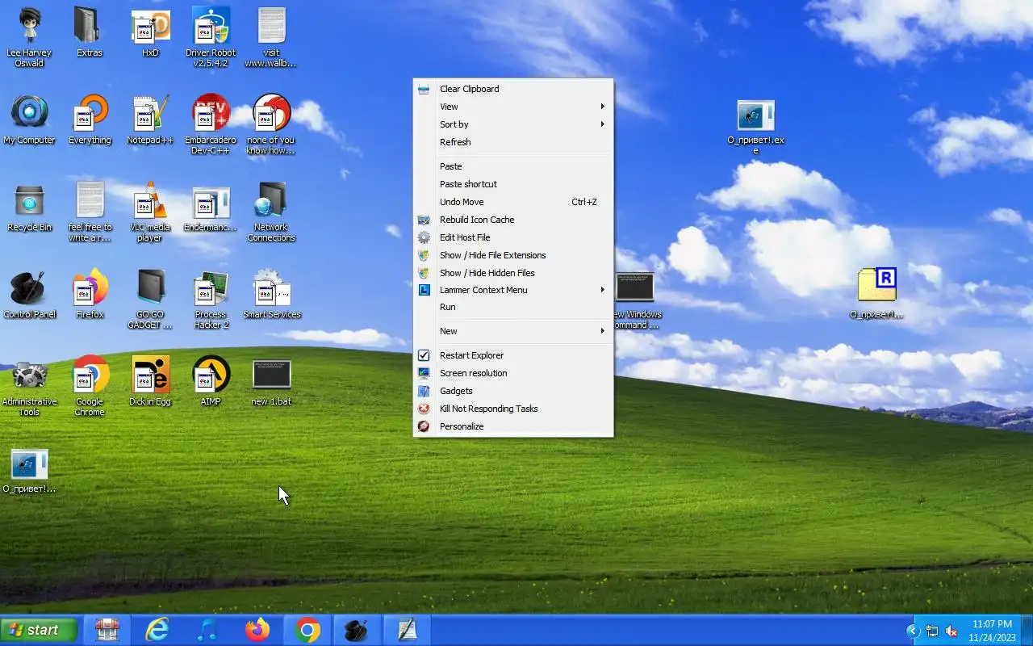This screenshot has height=646, width=1033.
Task: Launch Internet Explorer from the taskbar
Action: (x=157, y=630)
